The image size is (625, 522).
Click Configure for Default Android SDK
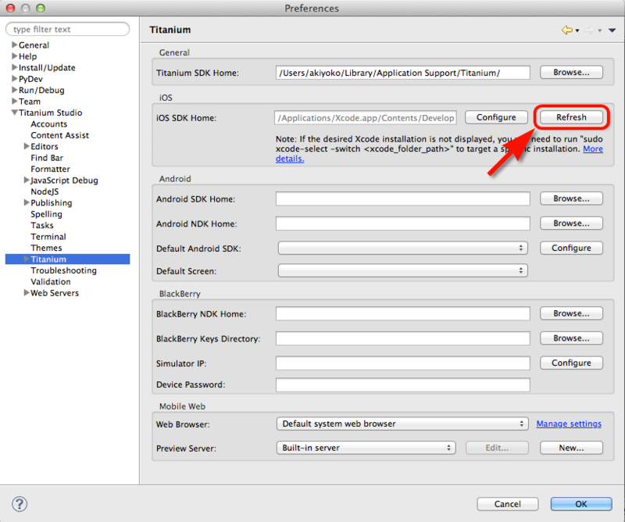coord(571,248)
